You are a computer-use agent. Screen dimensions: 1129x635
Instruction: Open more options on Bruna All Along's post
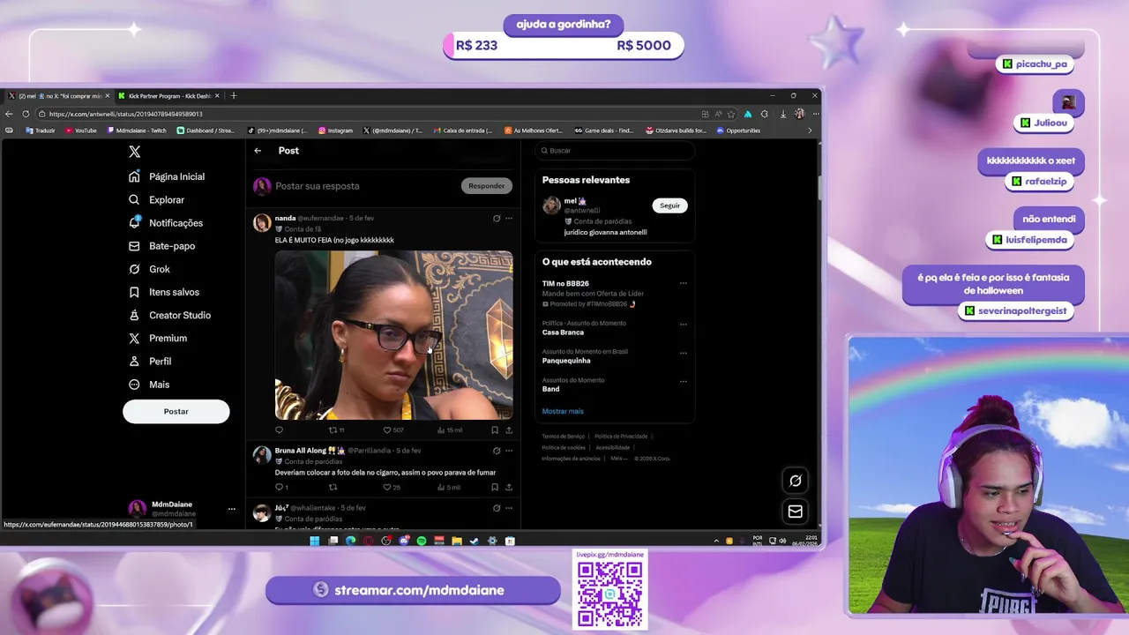(509, 451)
